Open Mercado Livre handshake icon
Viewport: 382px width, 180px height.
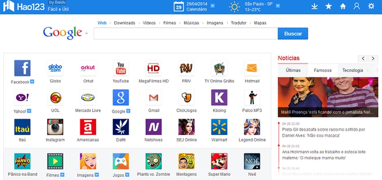(x=88, y=97)
